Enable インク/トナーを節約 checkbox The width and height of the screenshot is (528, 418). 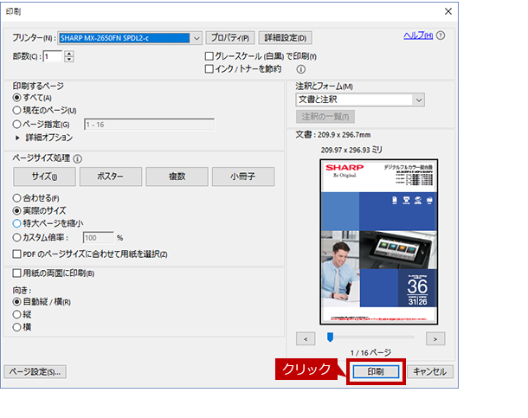tap(209, 69)
